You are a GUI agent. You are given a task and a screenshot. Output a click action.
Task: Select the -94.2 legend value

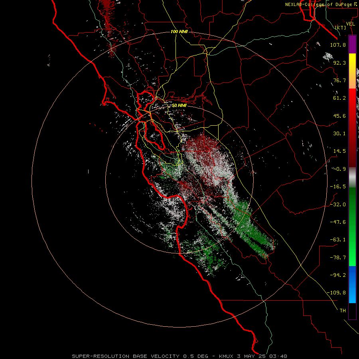338,275
